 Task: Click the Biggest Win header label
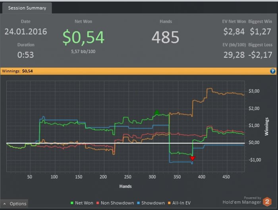[260, 21]
